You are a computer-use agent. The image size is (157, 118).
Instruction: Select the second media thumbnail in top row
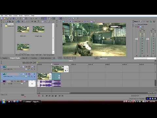point(39,29)
